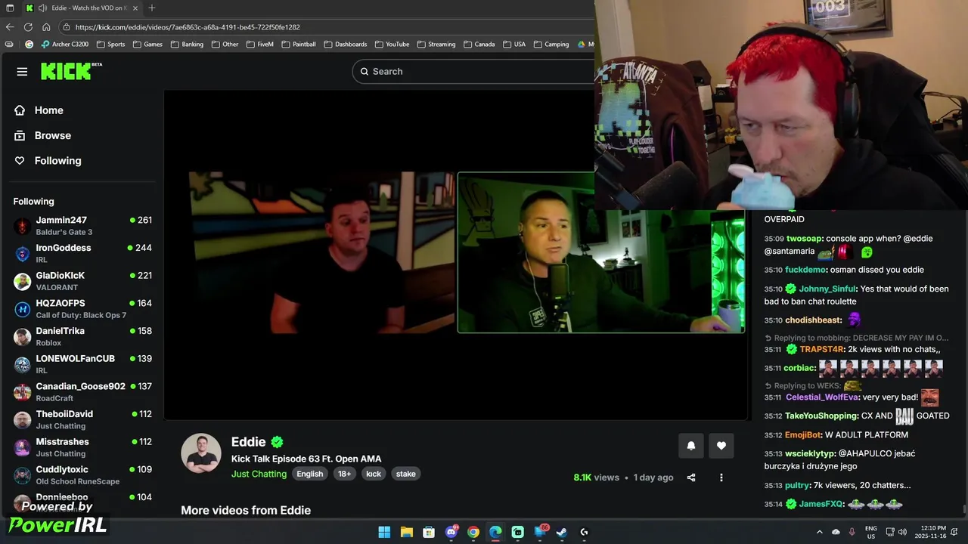
Task: Click the site info lock icon
Action: (67, 27)
